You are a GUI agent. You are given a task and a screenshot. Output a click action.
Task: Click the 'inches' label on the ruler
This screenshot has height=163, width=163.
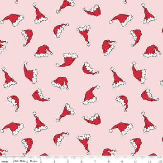(5, 162)
